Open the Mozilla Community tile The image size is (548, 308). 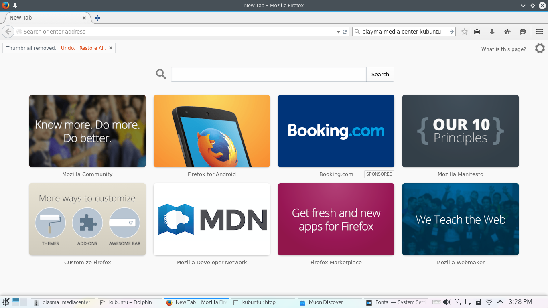point(87,131)
